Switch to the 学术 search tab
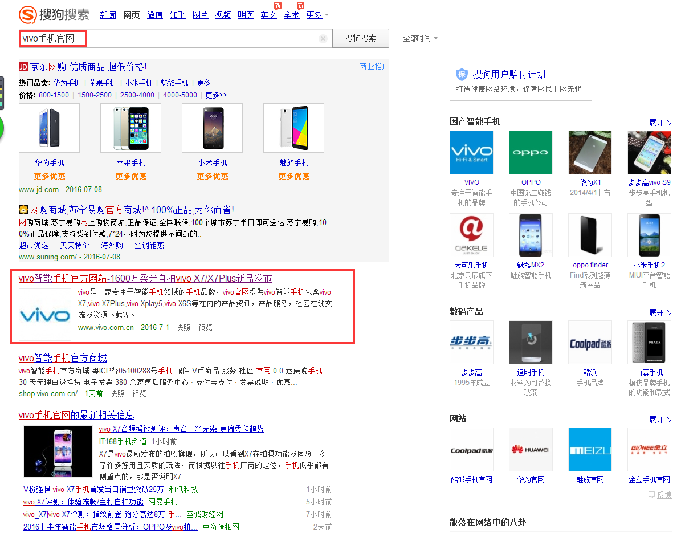 [291, 15]
